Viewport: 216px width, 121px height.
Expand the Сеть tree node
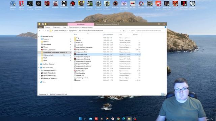(39, 82)
